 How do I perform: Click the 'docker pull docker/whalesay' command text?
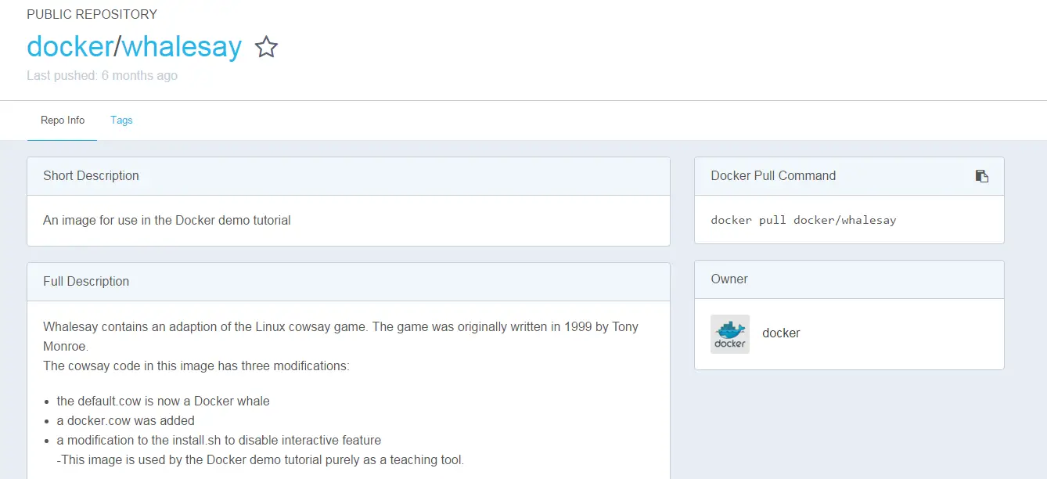click(x=804, y=220)
